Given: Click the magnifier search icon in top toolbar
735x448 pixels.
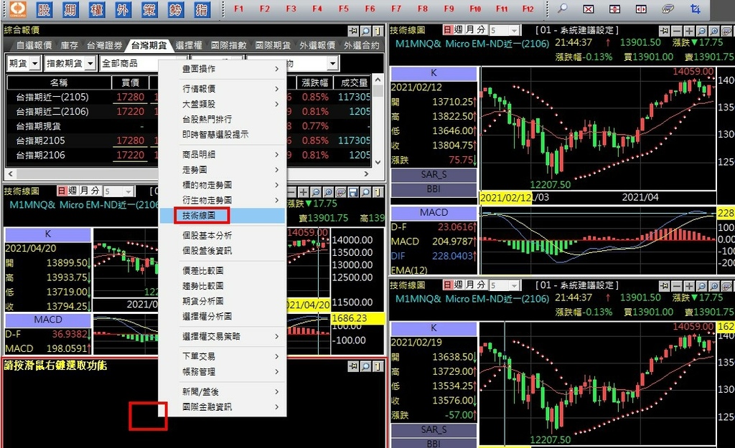Looking at the screenshot, I should pyautogui.click(x=562, y=9).
